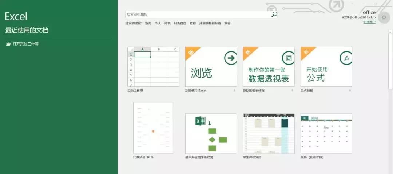This screenshot has width=393, height=174.
Task: Select suggested search 个人
Action: pyautogui.click(x=158, y=23)
